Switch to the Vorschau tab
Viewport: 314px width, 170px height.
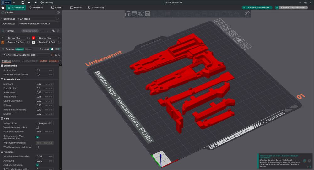tap(36, 8)
